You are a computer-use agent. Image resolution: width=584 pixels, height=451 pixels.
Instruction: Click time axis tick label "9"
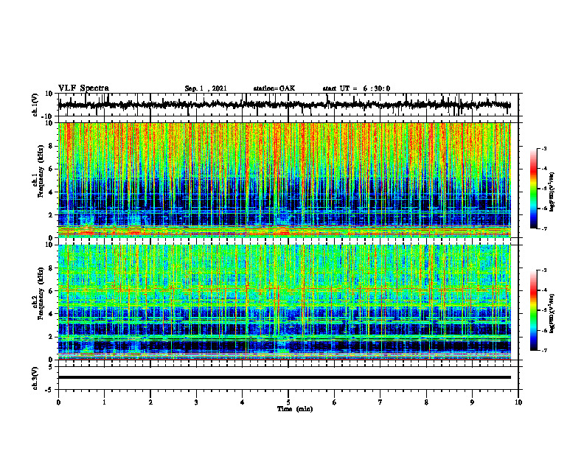tap(472, 402)
